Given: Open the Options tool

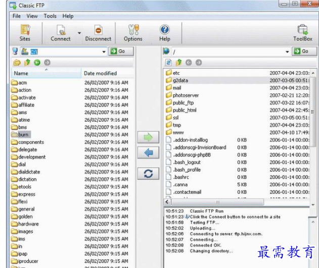Looking at the screenshot, I should tap(133, 33).
